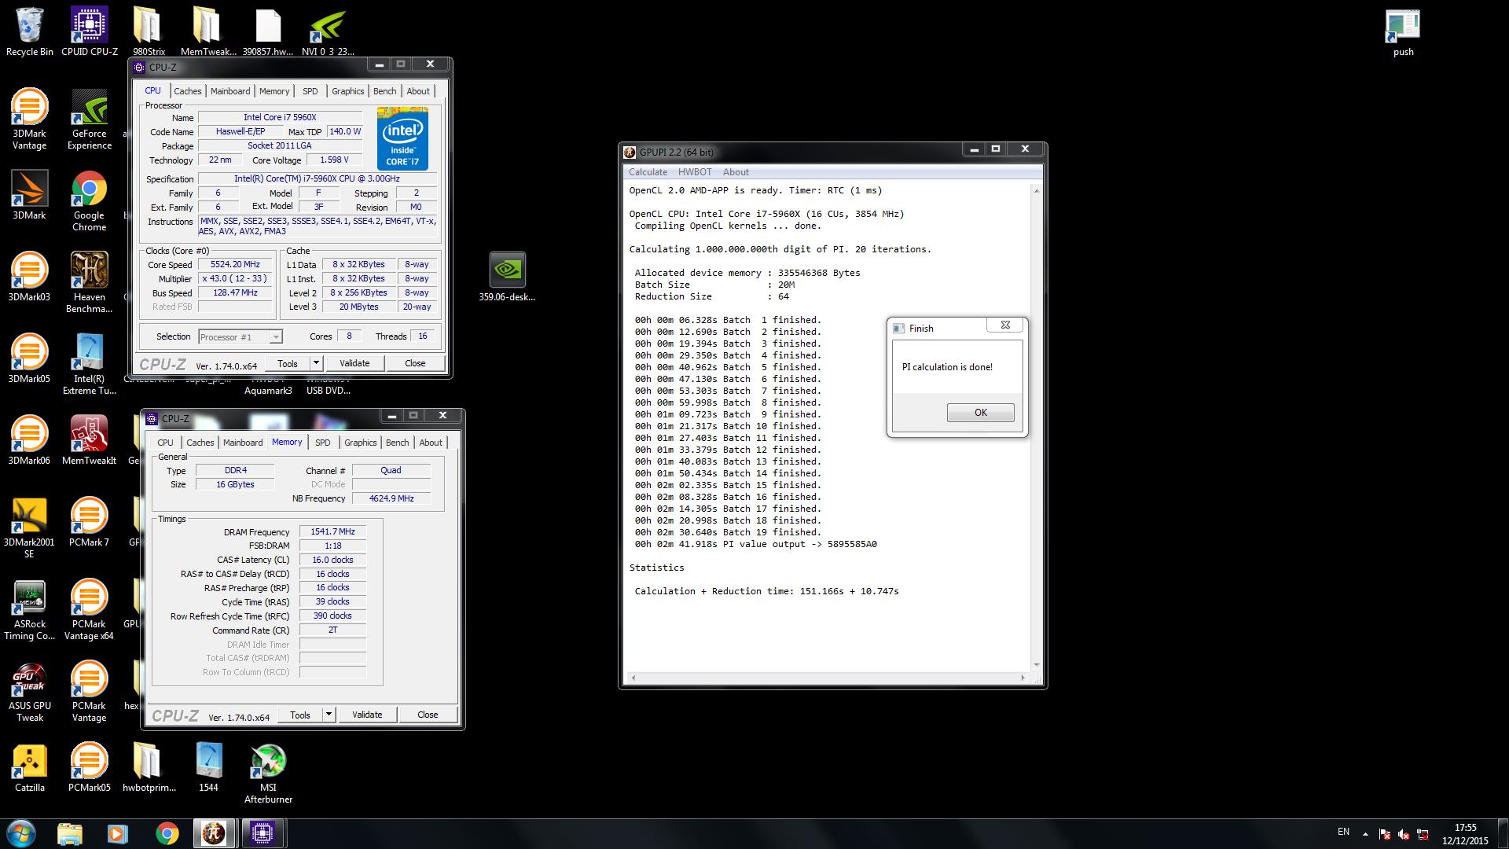This screenshot has height=849, width=1509.
Task: Click Close button in bottom CPU-Z window
Action: click(428, 715)
